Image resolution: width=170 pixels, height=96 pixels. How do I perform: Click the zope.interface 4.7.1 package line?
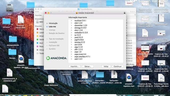click(x=82, y=57)
